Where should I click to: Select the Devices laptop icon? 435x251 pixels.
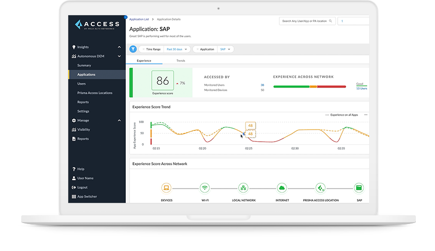pyautogui.click(x=166, y=188)
